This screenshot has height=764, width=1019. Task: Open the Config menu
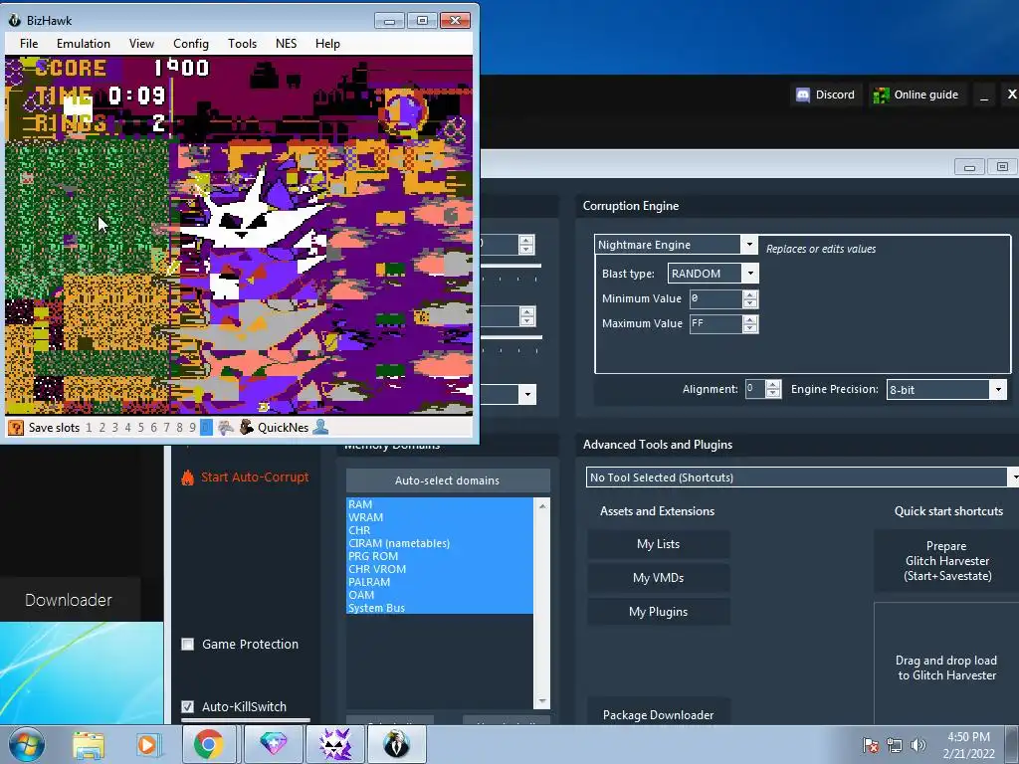coord(190,44)
